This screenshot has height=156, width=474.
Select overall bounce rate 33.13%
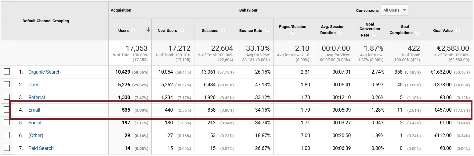(x=258, y=48)
